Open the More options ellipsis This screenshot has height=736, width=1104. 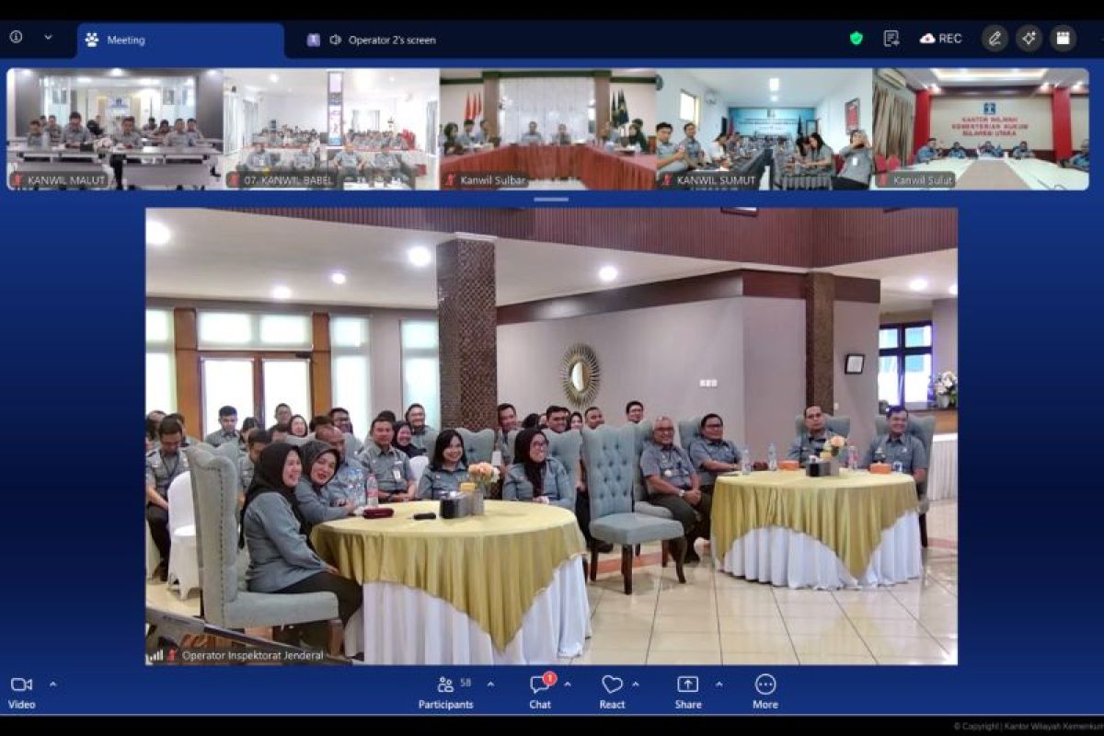click(765, 691)
